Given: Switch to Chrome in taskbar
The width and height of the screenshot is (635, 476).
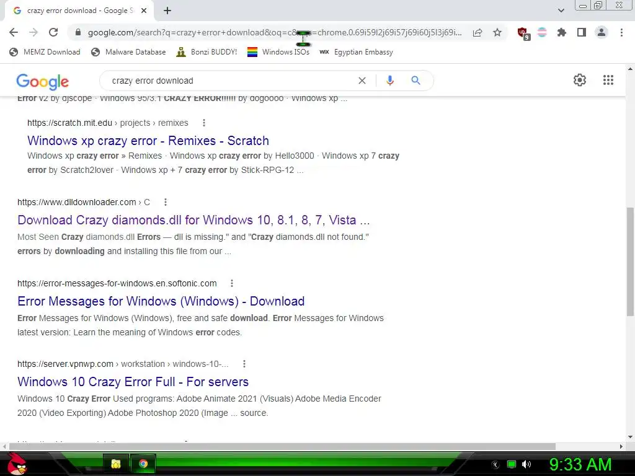Looking at the screenshot, I should coord(143,464).
